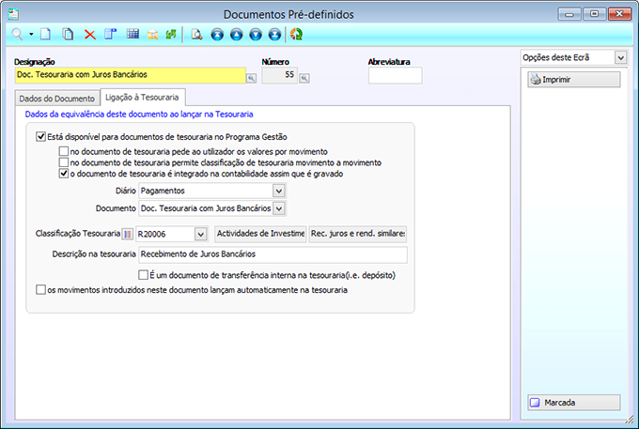Click the Número field showing 55
This screenshot has width=639, height=429.
click(280, 75)
